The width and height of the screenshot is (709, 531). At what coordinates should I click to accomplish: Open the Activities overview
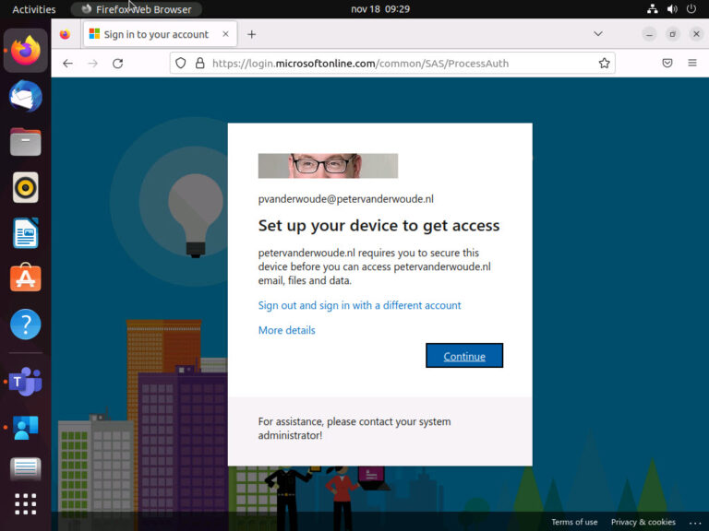[33, 9]
